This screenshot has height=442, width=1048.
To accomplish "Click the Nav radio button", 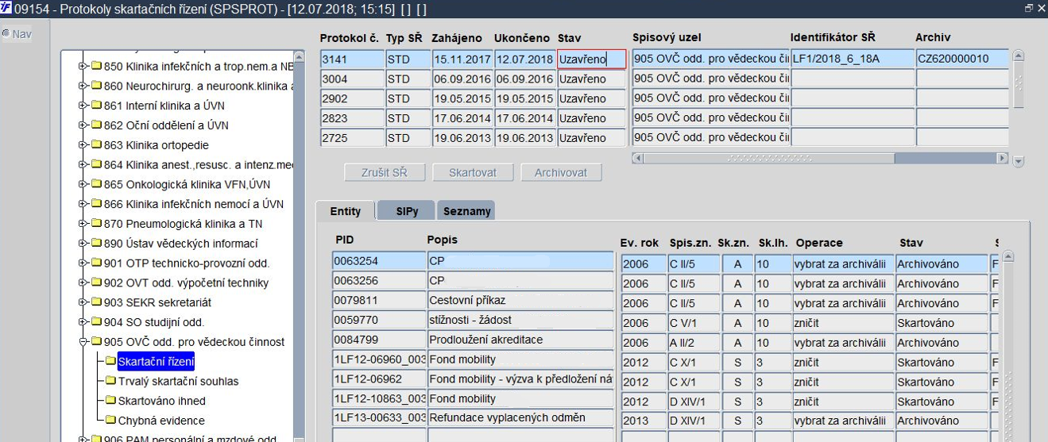I will (6, 34).
